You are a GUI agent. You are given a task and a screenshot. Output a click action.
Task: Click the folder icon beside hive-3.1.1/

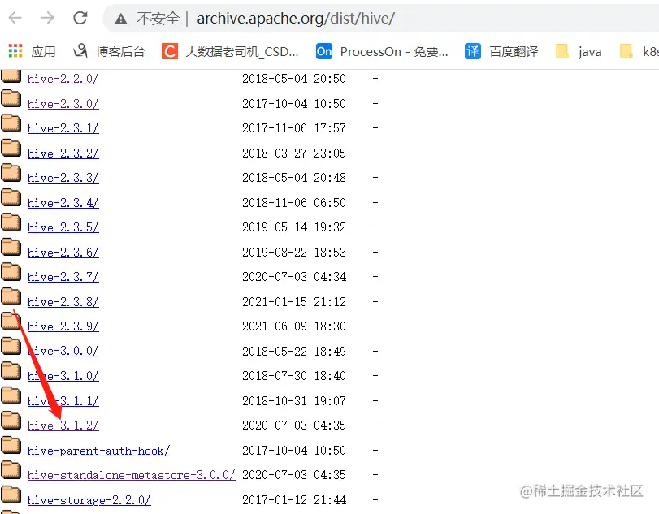(x=11, y=396)
